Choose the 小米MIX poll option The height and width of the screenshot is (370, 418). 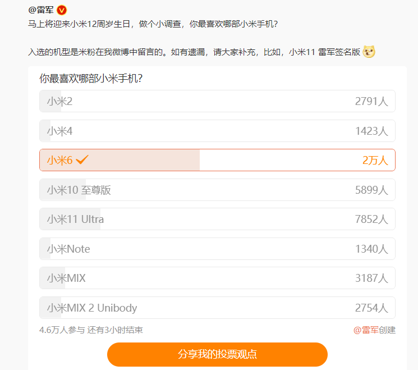(x=217, y=278)
